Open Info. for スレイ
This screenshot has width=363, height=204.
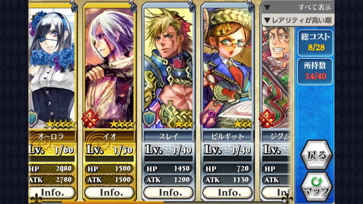169,192
